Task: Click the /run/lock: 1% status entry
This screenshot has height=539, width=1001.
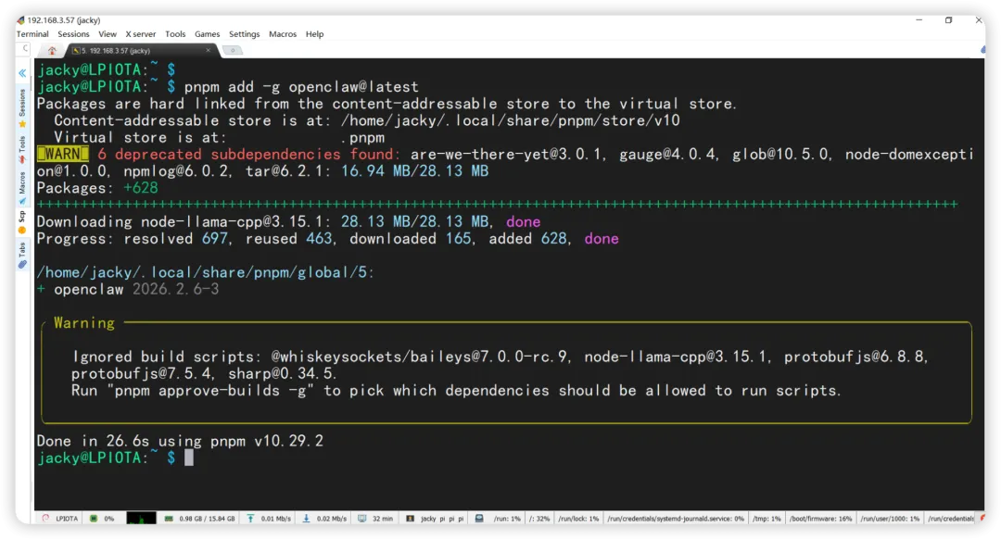Action: [578, 519]
